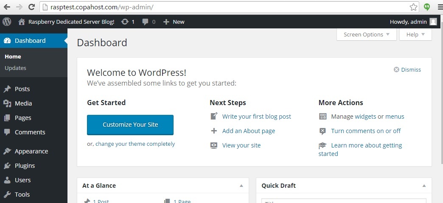Expand the Screen Options dropdown
This screenshot has width=443, height=203.
pyautogui.click(x=367, y=34)
